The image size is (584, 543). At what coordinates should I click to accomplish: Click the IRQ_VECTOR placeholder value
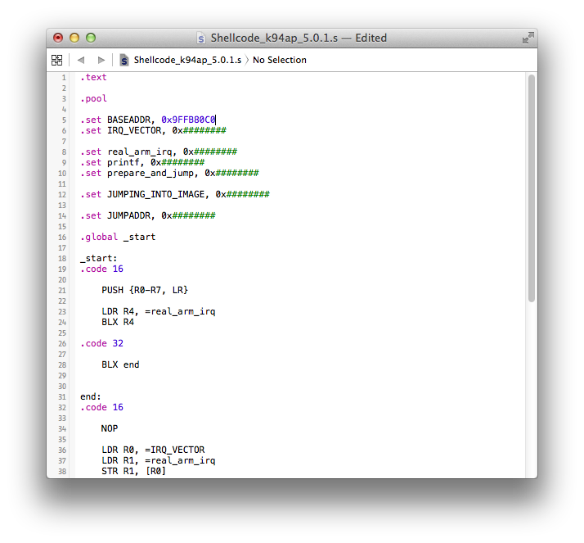coord(199,130)
